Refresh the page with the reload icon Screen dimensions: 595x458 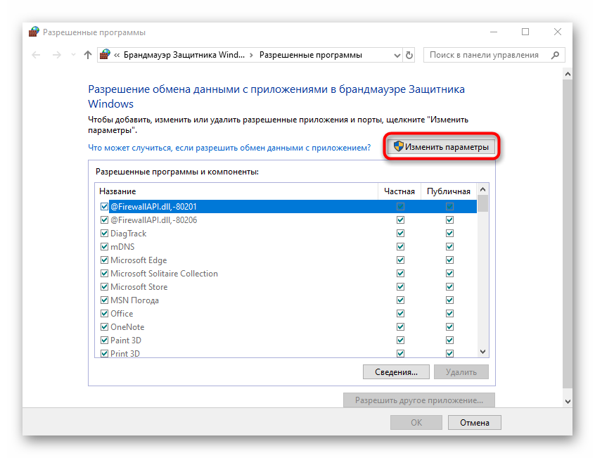pos(409,56)
